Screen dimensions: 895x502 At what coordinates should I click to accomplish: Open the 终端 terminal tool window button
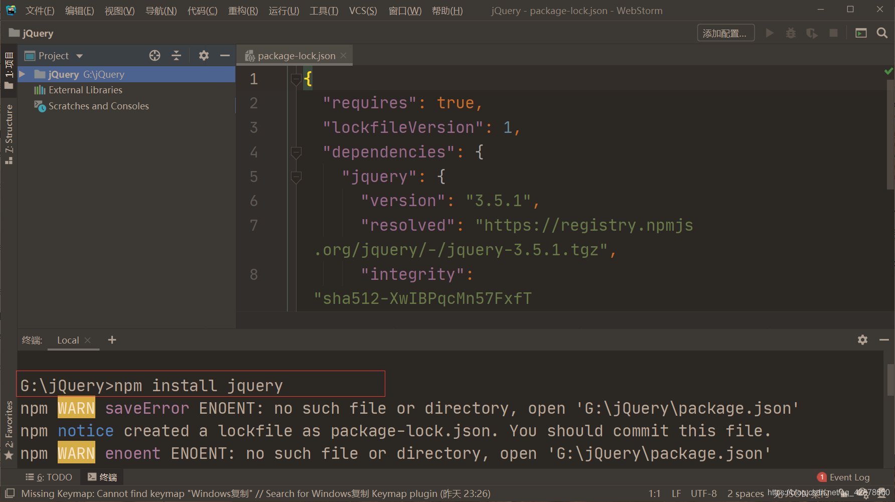pyautogui.click(x=102, y=477)
